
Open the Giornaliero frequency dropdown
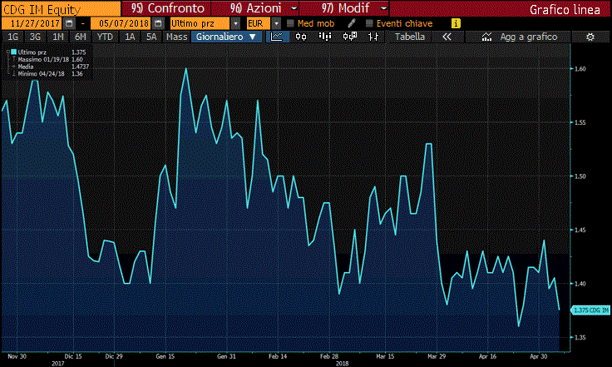click(x=225, y=37)
